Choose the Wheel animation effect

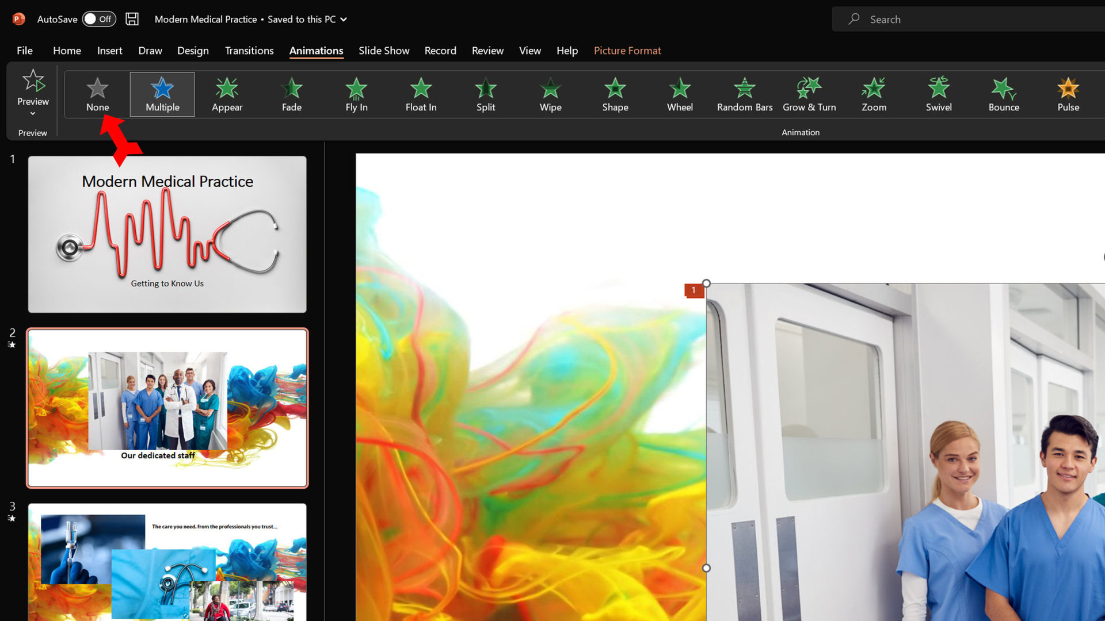(680, 95)
